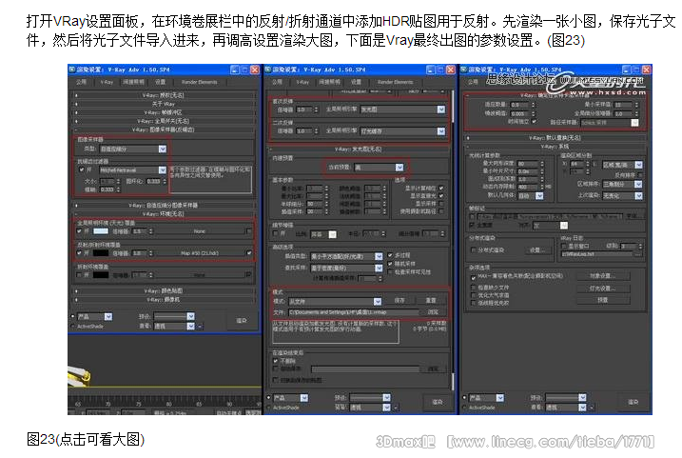Enable the 细节增强 开 checkbox
Viewport: 682px width, 458px height.
[x=275, y=234]
